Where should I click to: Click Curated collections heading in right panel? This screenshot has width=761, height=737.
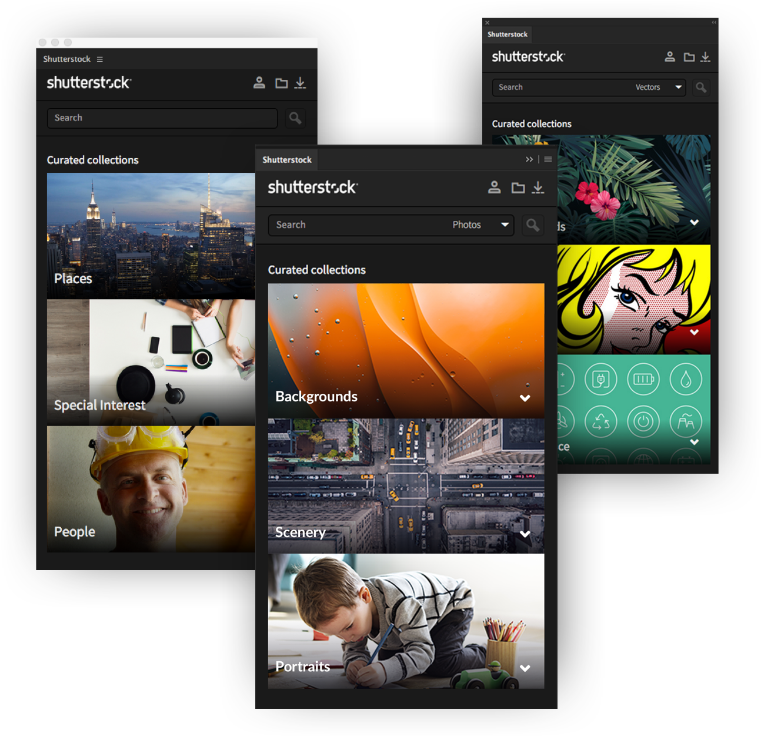click(x=532, y=124)
